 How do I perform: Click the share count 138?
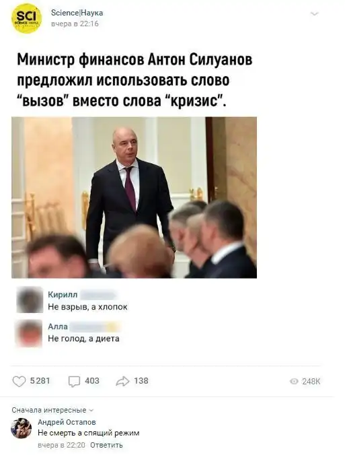(x=141, y=381)
